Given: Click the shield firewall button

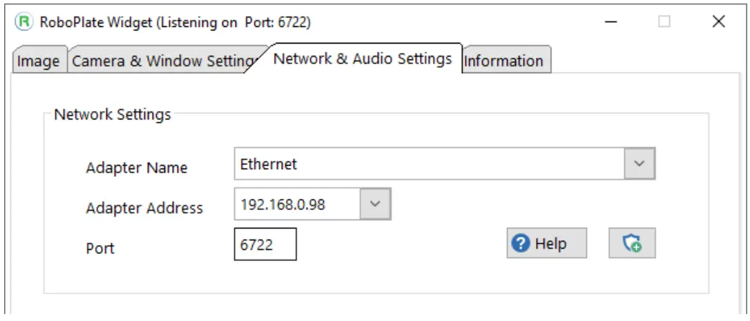Looking at the screenshot, I should tap(631, 244).
